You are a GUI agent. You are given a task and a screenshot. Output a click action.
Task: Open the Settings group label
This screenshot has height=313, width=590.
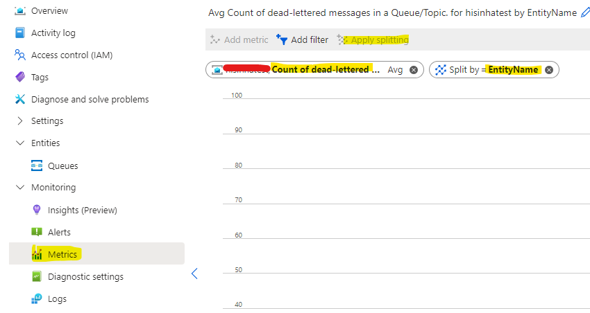pyautogui.click(x=47, y=121)
